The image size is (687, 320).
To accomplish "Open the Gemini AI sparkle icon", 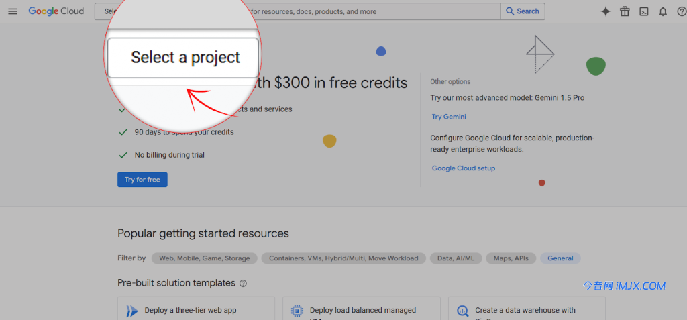I will 606,11.
